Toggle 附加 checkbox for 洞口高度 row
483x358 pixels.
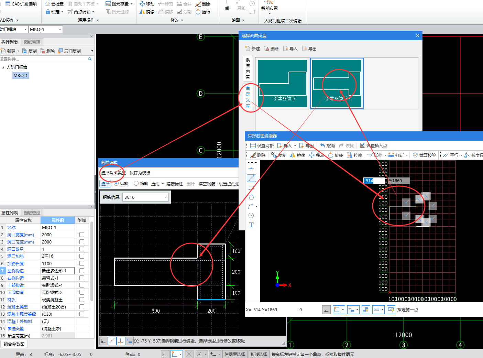click(x=82, y=242)
